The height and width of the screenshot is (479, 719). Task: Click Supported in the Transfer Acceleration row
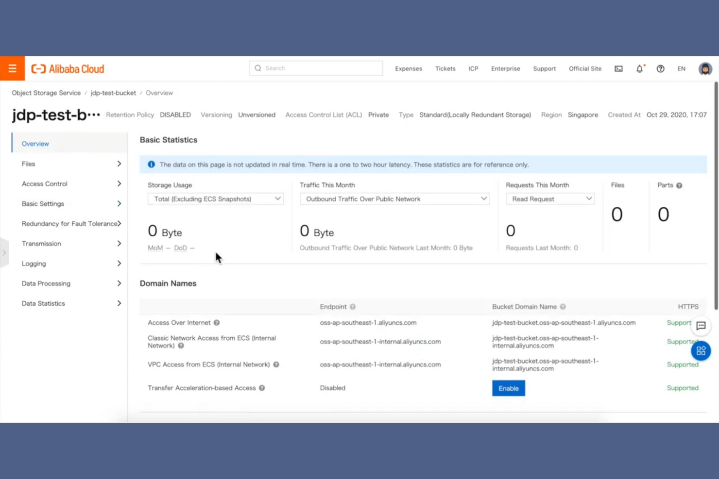pyautogui.click(x=683, y=388)
